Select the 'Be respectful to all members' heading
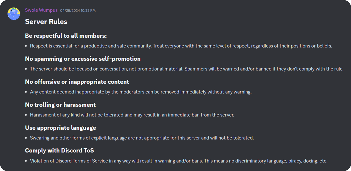 pyautogui.click(x=66, y=35)
